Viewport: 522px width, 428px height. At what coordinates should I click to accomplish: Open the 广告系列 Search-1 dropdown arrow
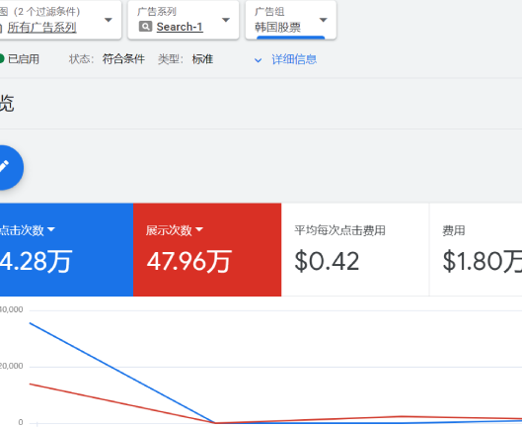click(226, 20)
